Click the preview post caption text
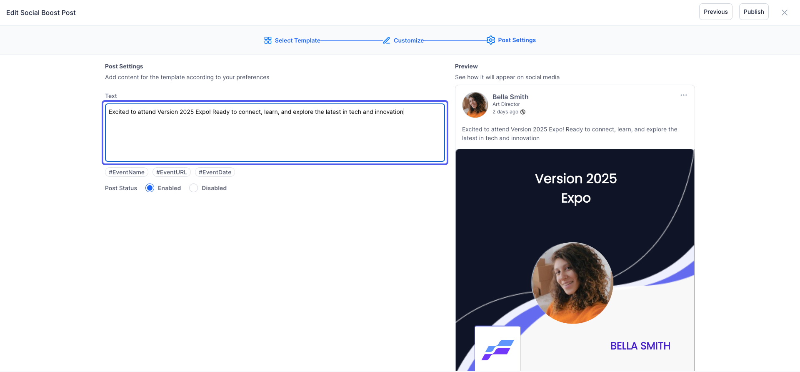Screen dimensions: 800x372 tap(570, 134)
